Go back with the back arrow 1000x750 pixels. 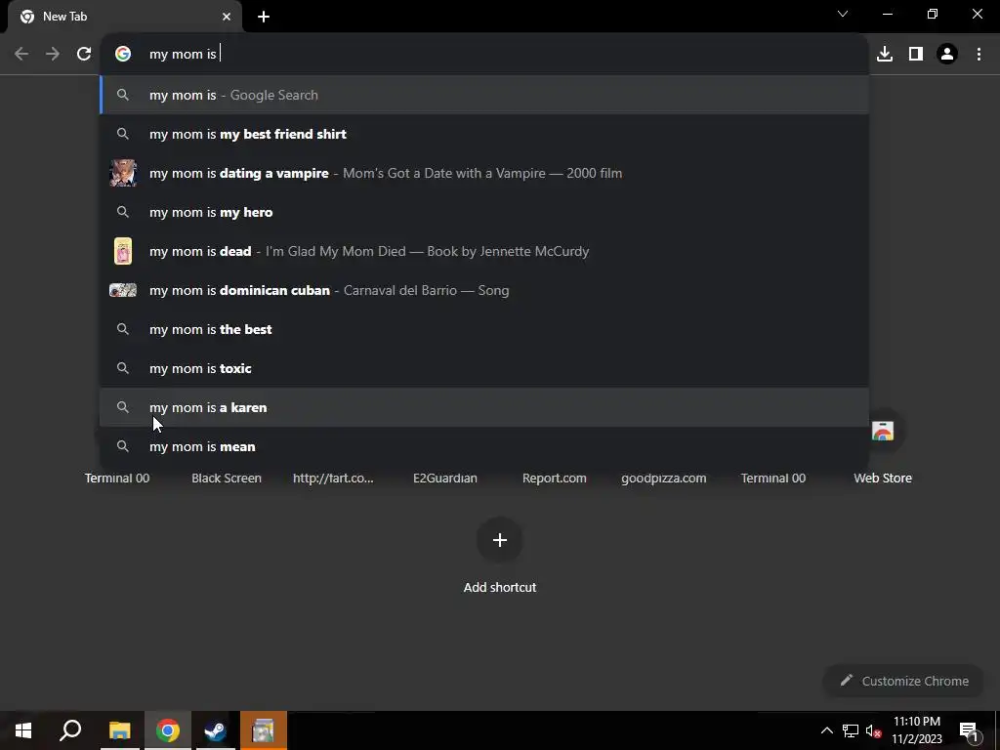21,55
